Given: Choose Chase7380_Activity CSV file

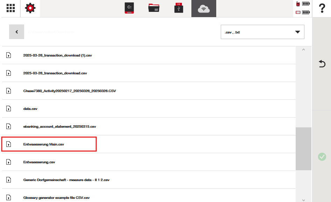Looking at the screenshot, I should pyautogui.click(x=69, y=91).
